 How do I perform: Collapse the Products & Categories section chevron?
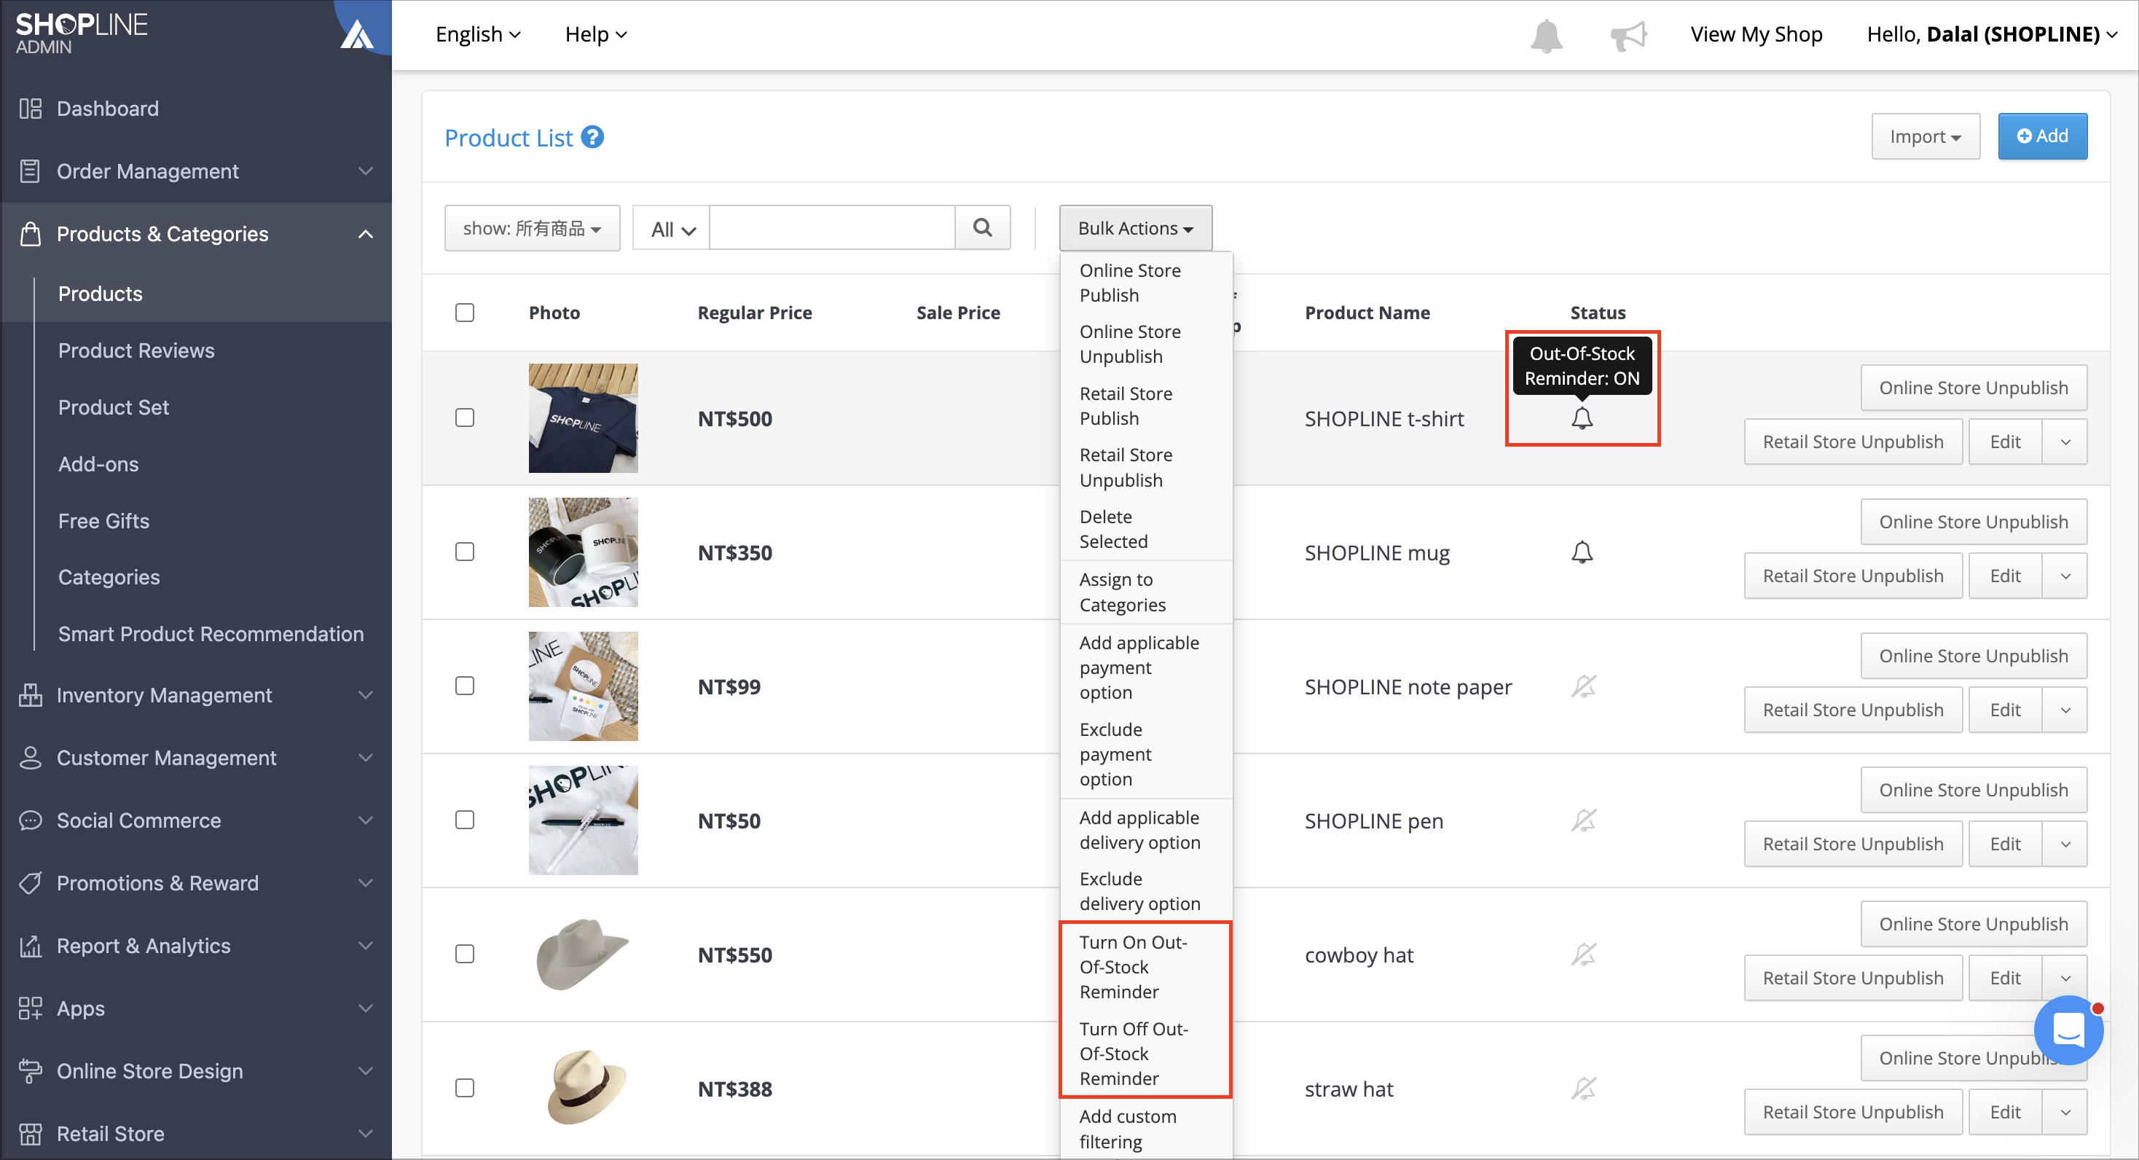click(365, 234)
